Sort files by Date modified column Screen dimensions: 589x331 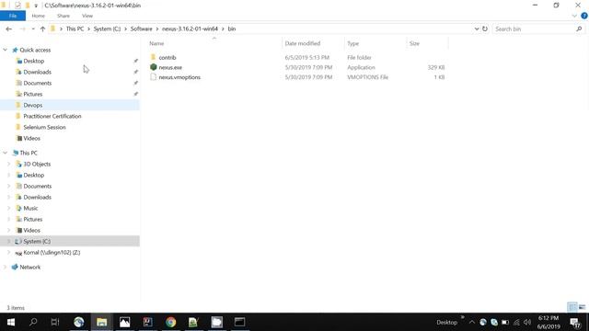[303, 43]
